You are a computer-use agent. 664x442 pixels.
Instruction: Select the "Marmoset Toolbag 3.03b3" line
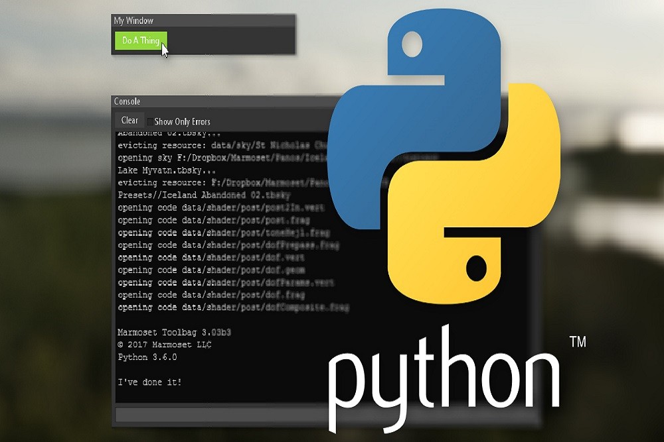[x=174, y=333]
